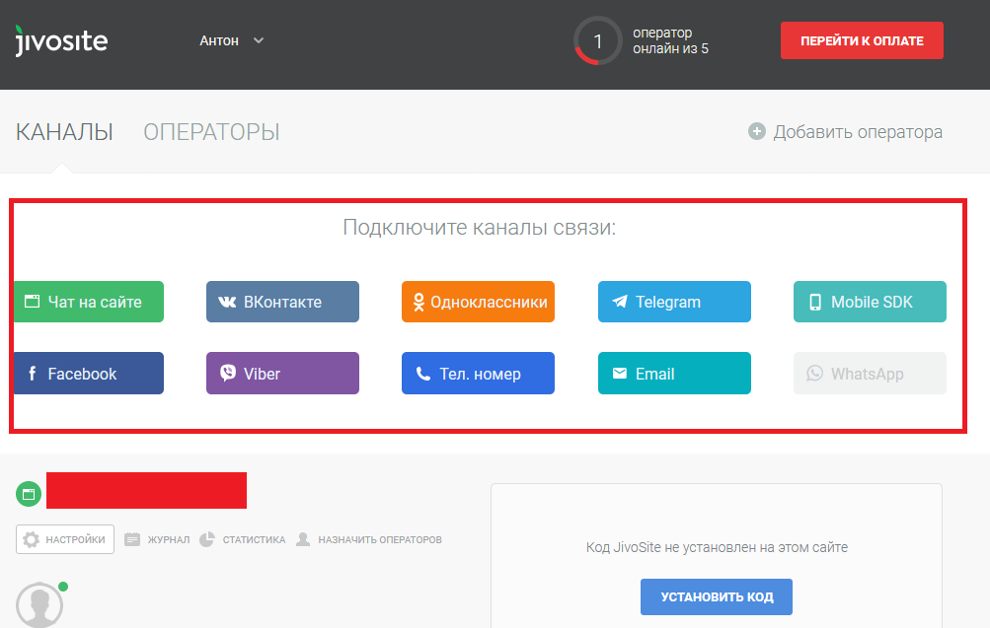Open the ЖУРНАЛ log
This screenshot has height=628, width=990.
click(x=157, y=539)
